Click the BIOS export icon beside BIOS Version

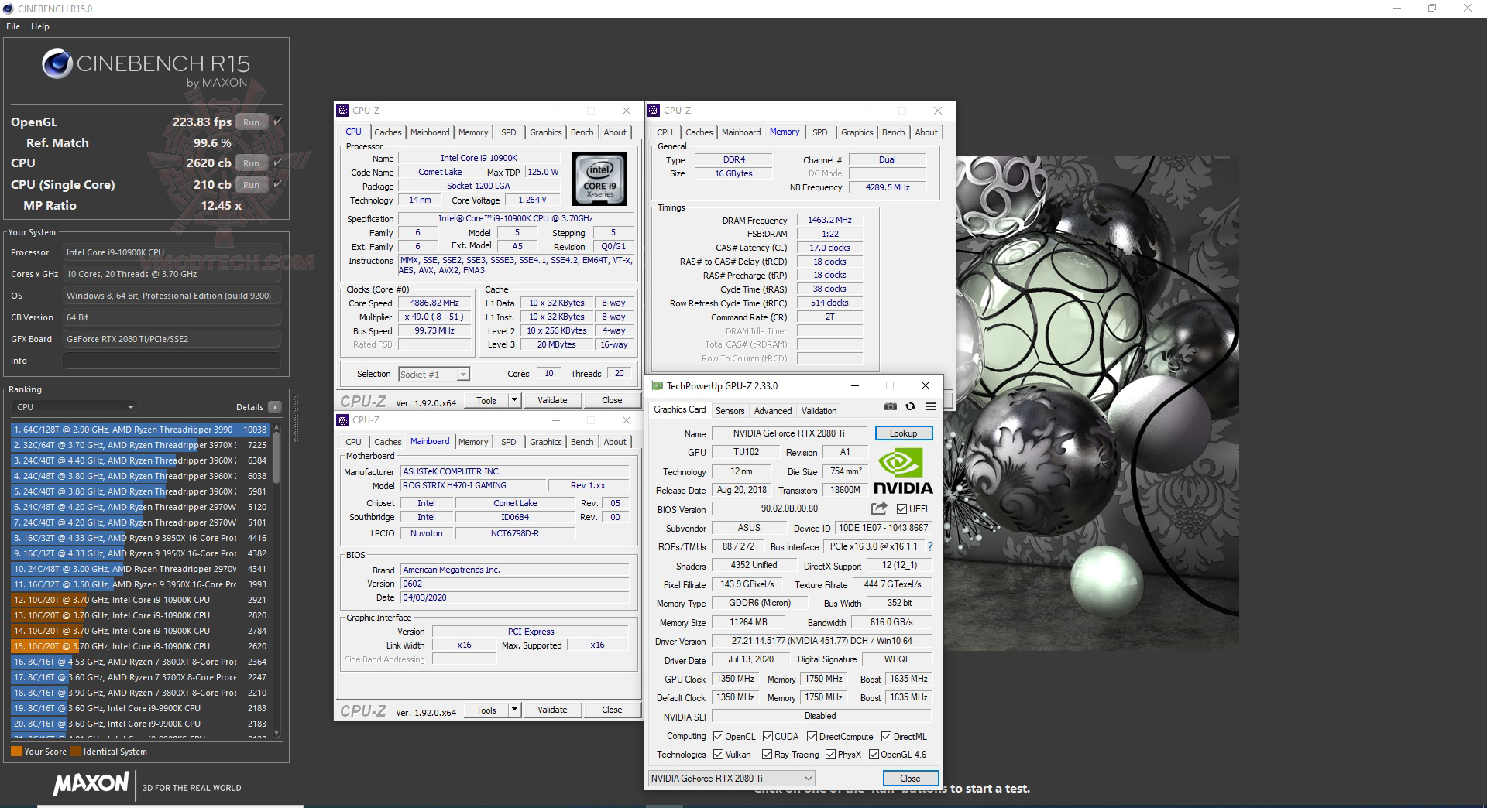tap(880, 508)
